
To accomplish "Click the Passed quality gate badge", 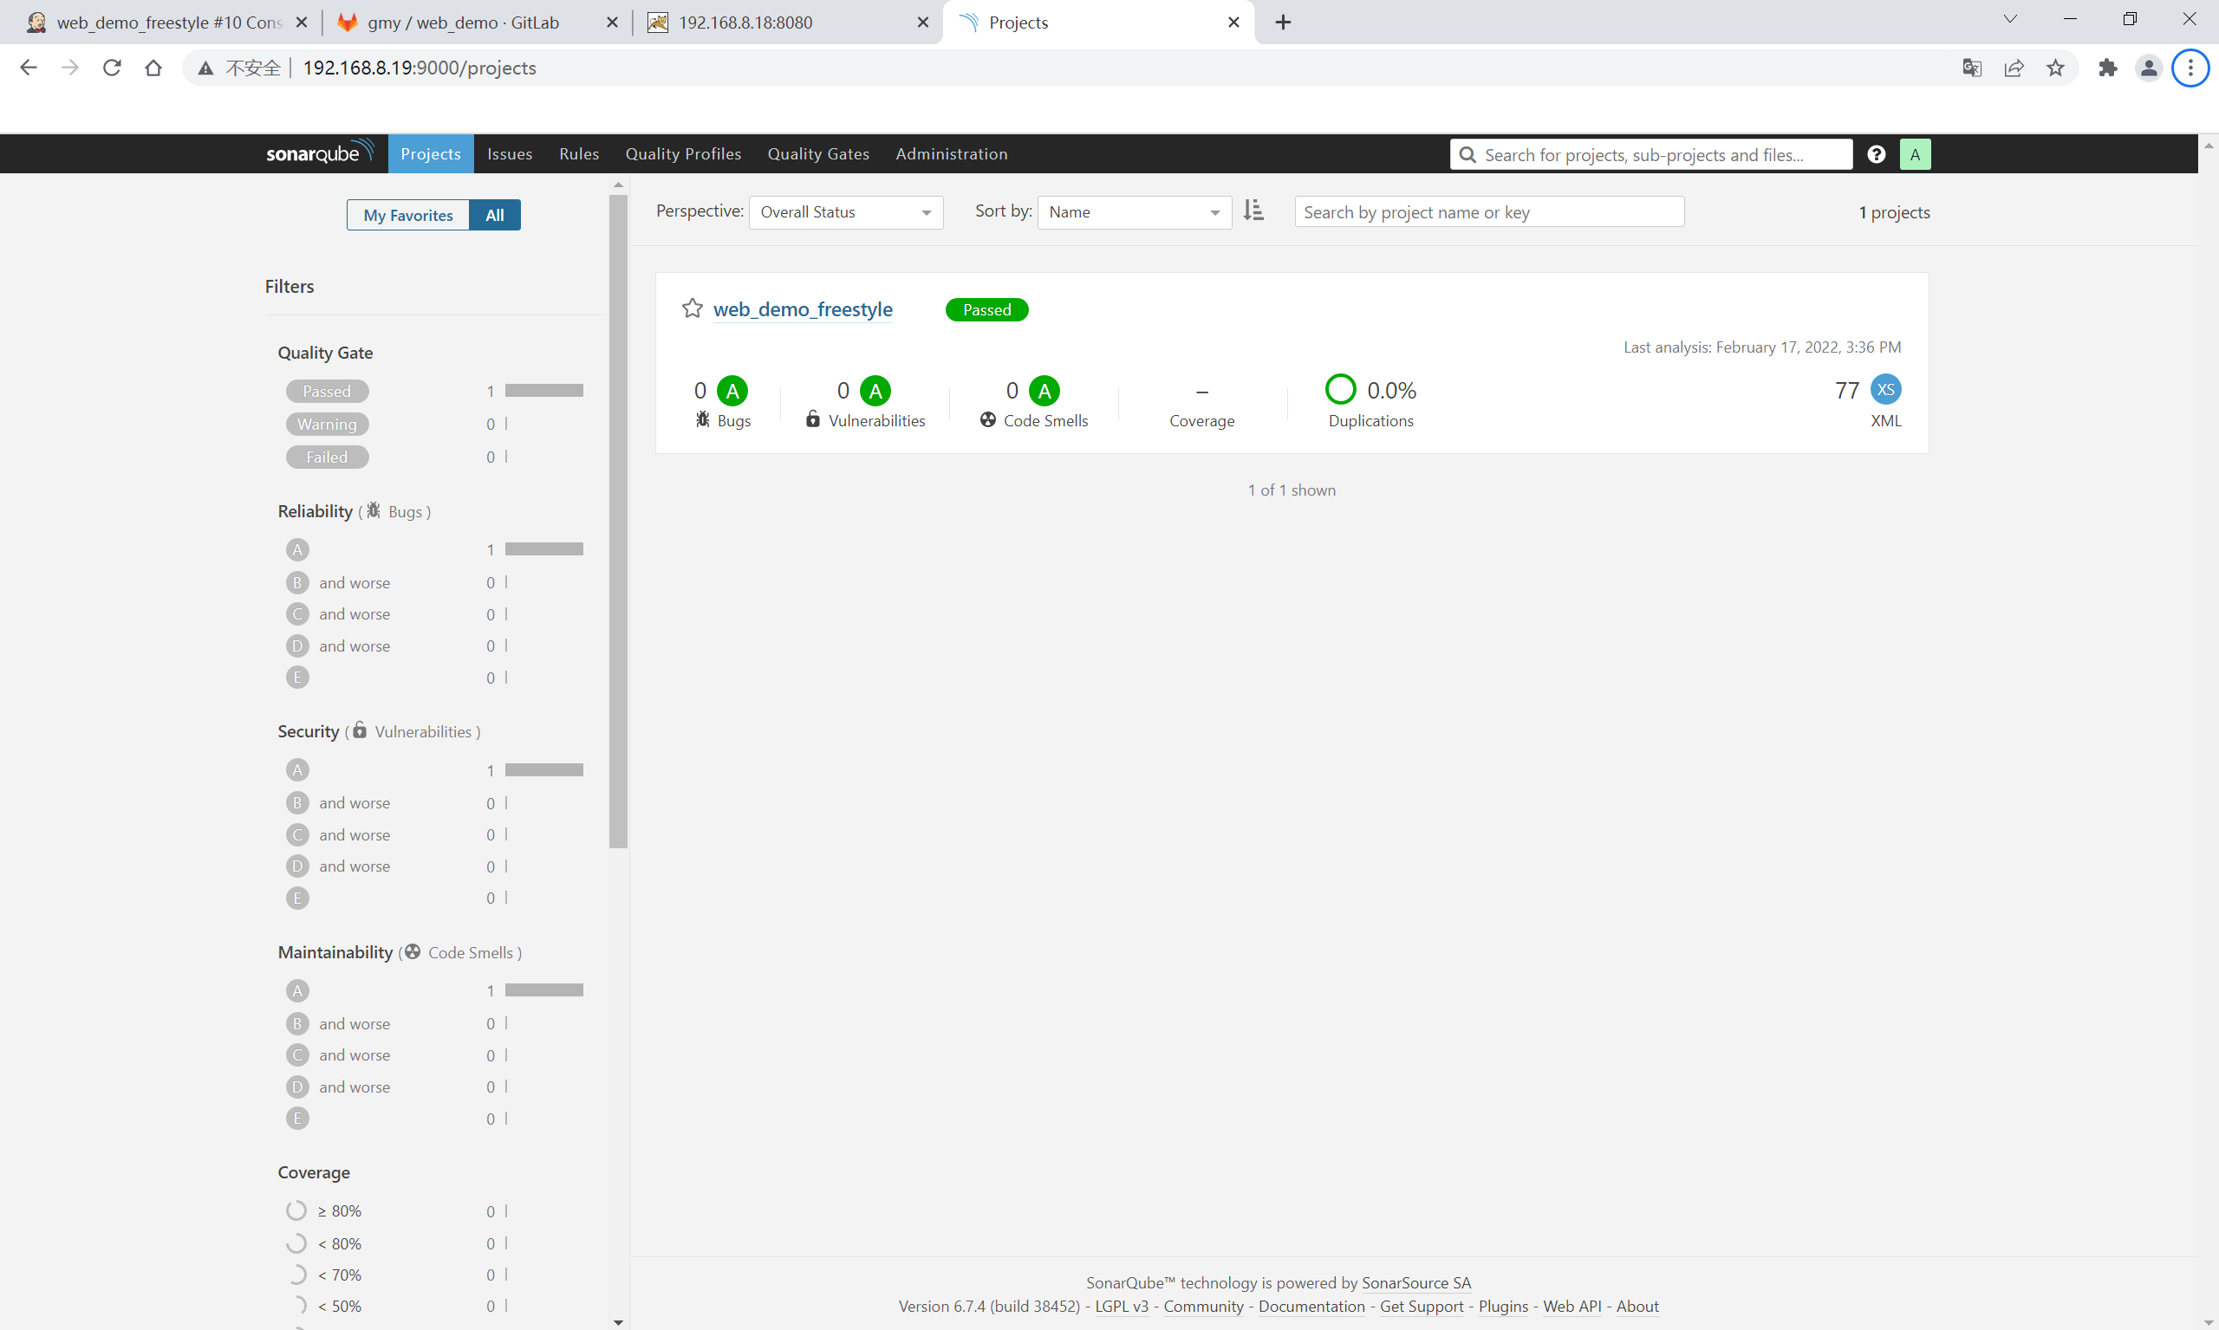I will 986,309.
